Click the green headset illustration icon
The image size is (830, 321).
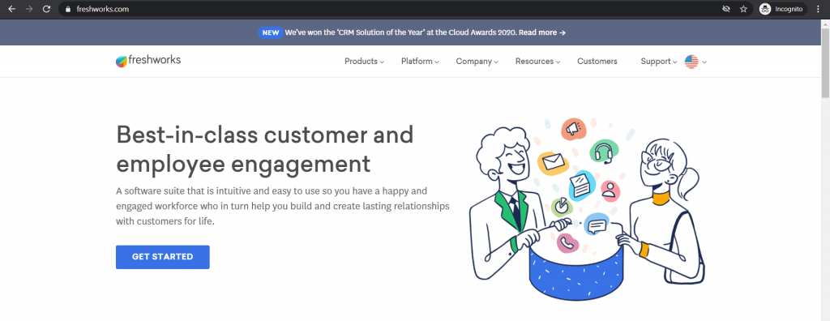tap(604, 152)
